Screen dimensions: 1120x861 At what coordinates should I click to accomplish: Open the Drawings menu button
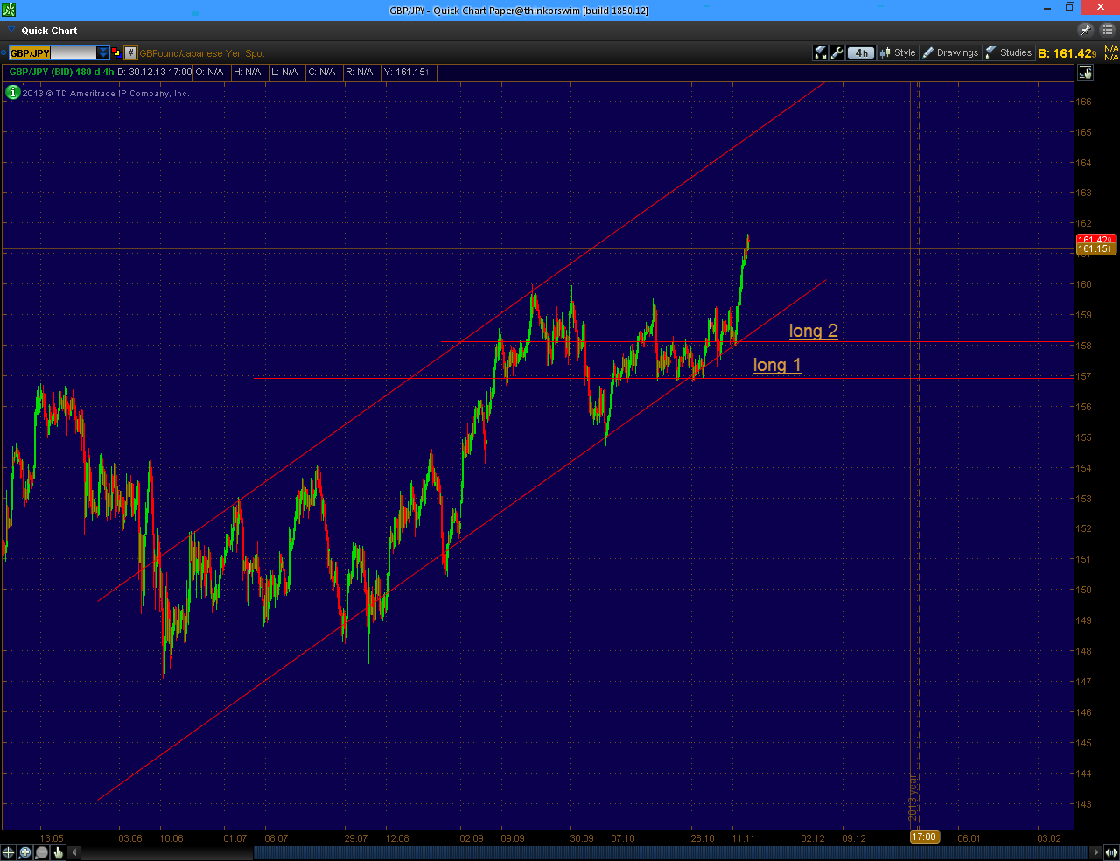pos(950,52)
